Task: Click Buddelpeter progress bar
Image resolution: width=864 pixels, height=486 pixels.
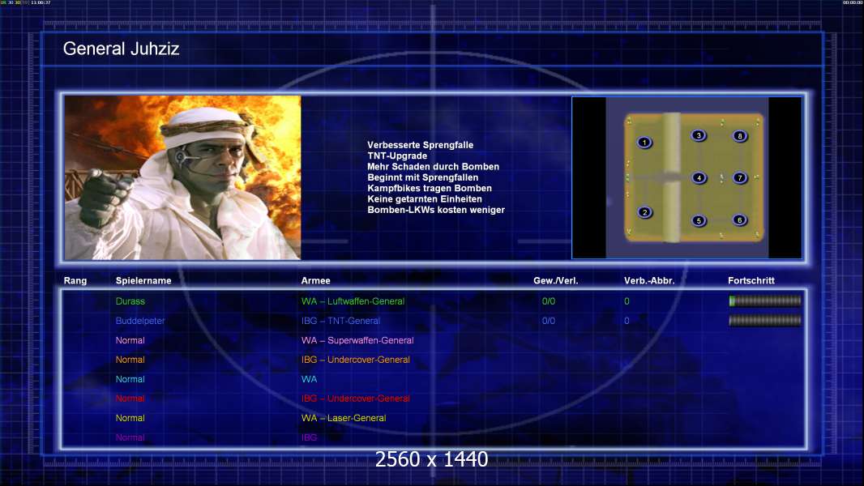Action: [765, 320]
